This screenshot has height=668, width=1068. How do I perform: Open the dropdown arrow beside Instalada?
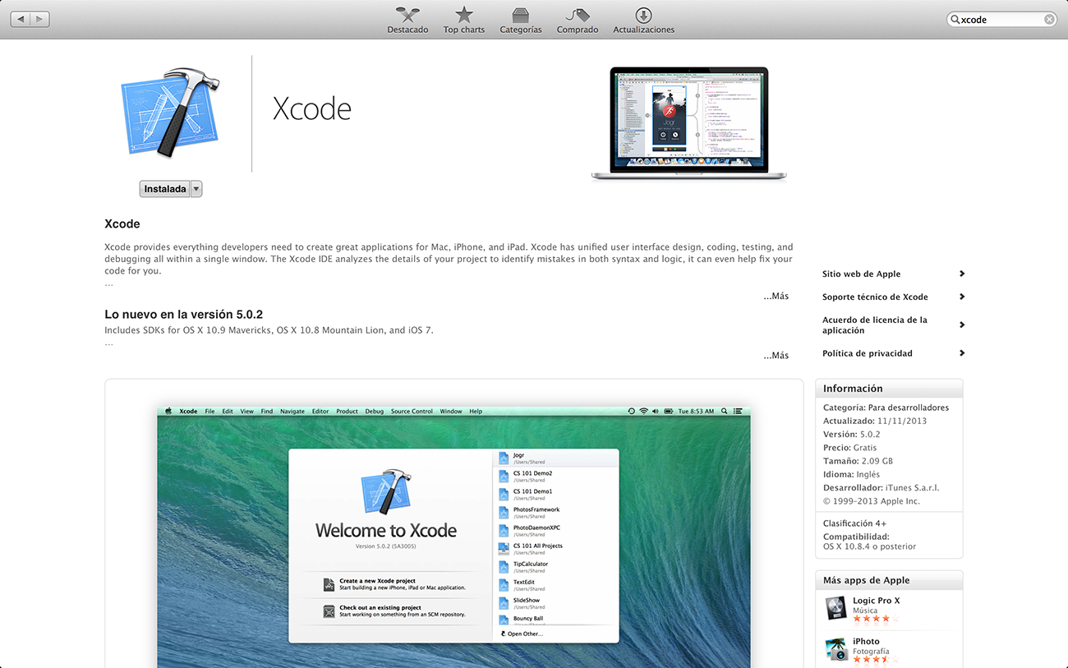[x=196, y=189]
